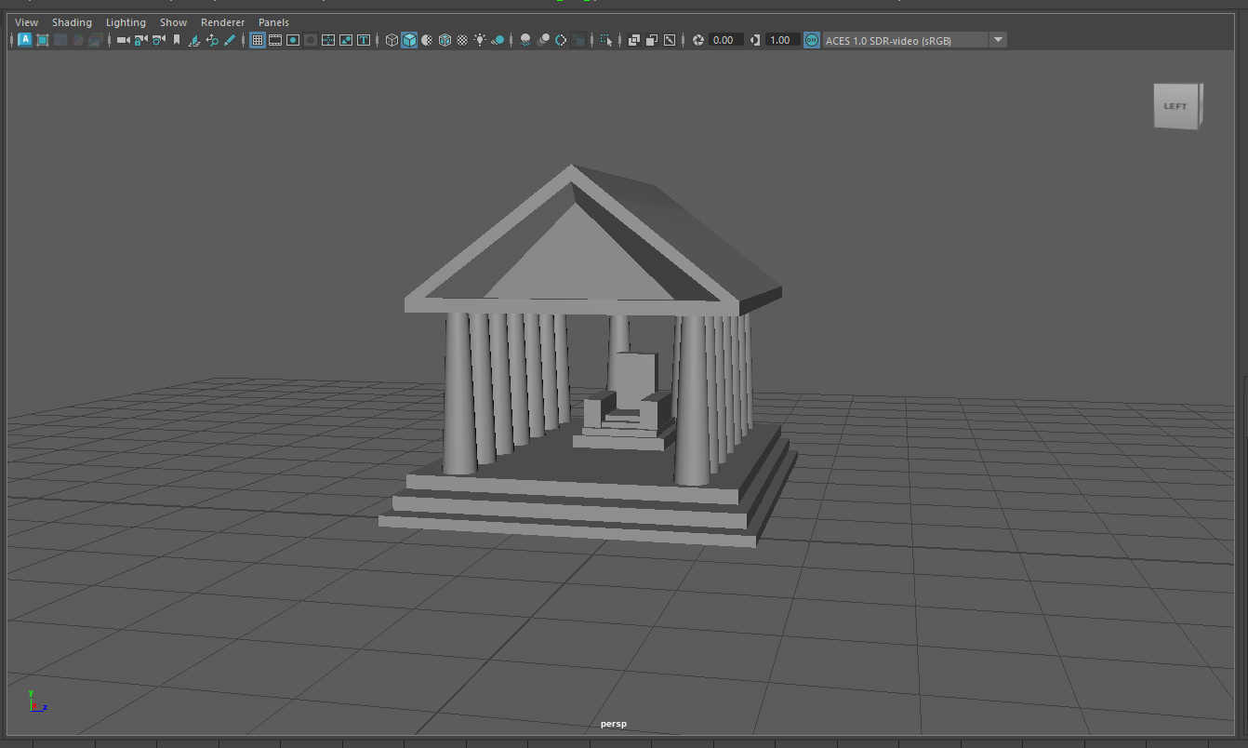Screen dimensions: 1248x748
Task: Click the camera Bookmarks icon
Action: point(177,40)
